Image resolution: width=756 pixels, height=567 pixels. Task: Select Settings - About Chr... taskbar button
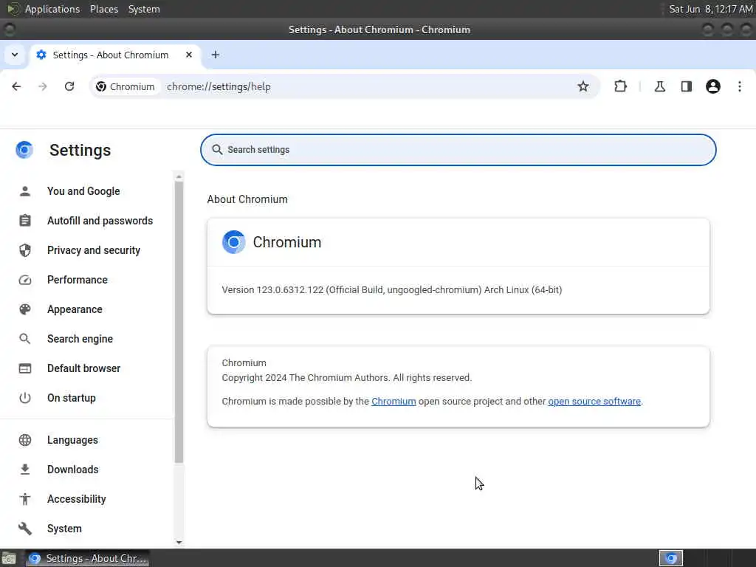click(87, 558)
